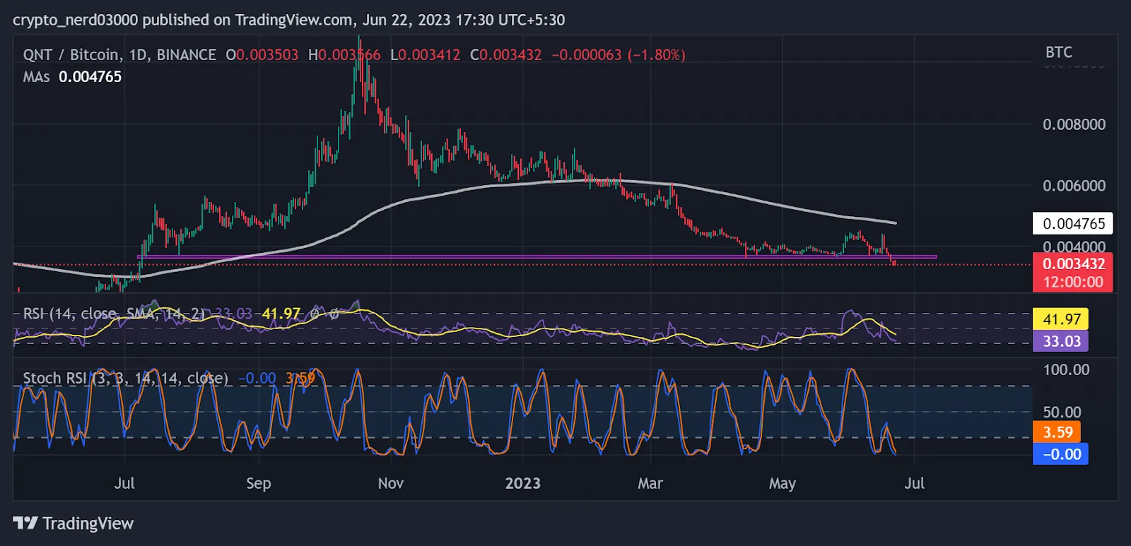This screenshot has width=1131, height=546.
Task: Click the orange Stoch RSI legend value 3.59
Action: click(300, 378)
